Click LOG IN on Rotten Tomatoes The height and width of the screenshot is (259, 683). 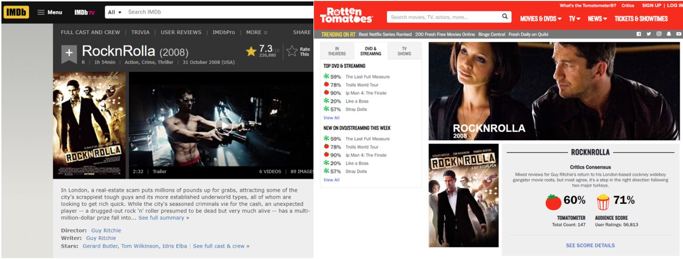675,6
